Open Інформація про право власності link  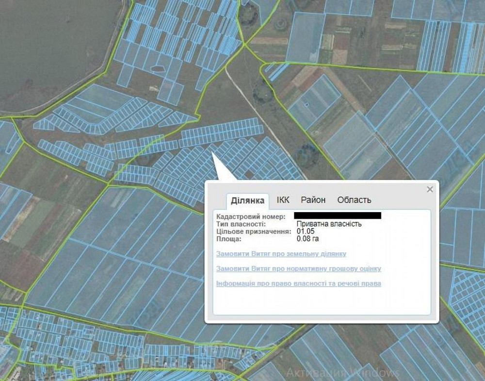pos(298,283)
